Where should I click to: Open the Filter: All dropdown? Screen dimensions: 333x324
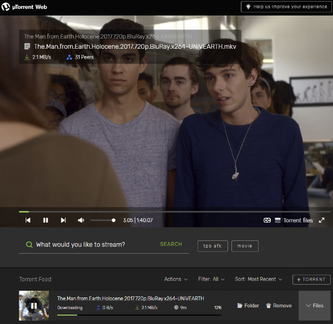click(211, 279)
